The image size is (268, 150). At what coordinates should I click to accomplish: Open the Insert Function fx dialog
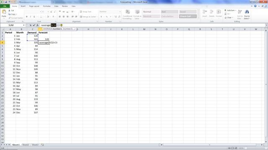click(x=37, y=25)
